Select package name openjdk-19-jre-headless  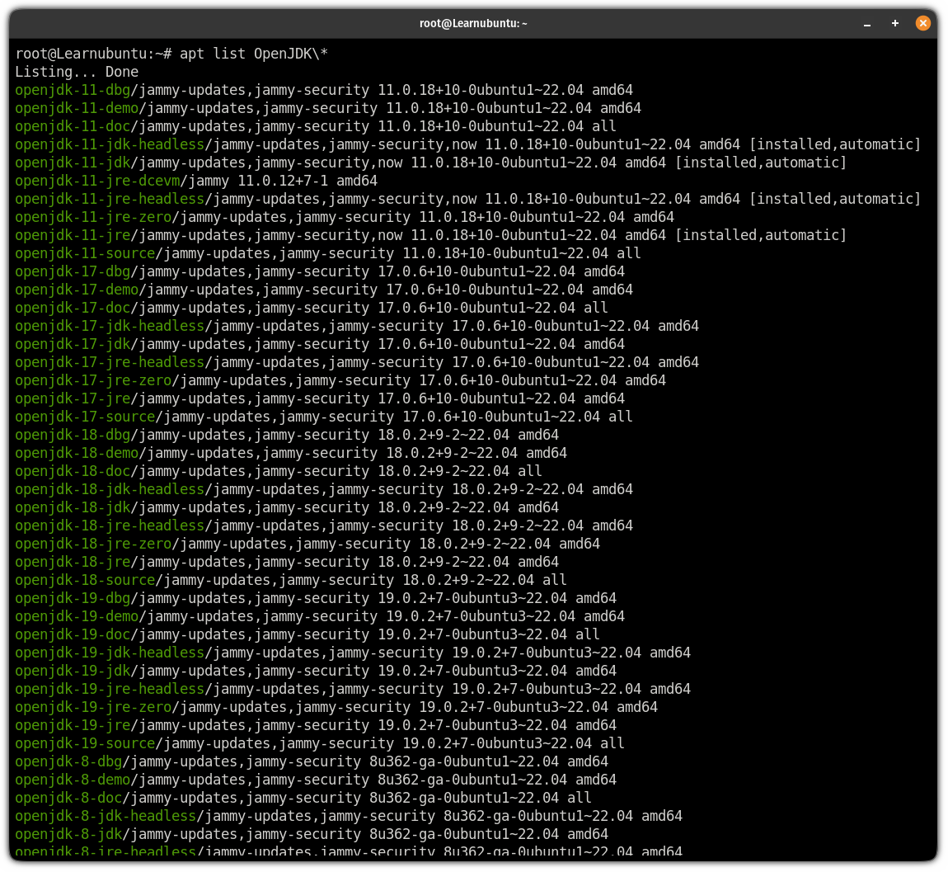click(x=110, y=689)
